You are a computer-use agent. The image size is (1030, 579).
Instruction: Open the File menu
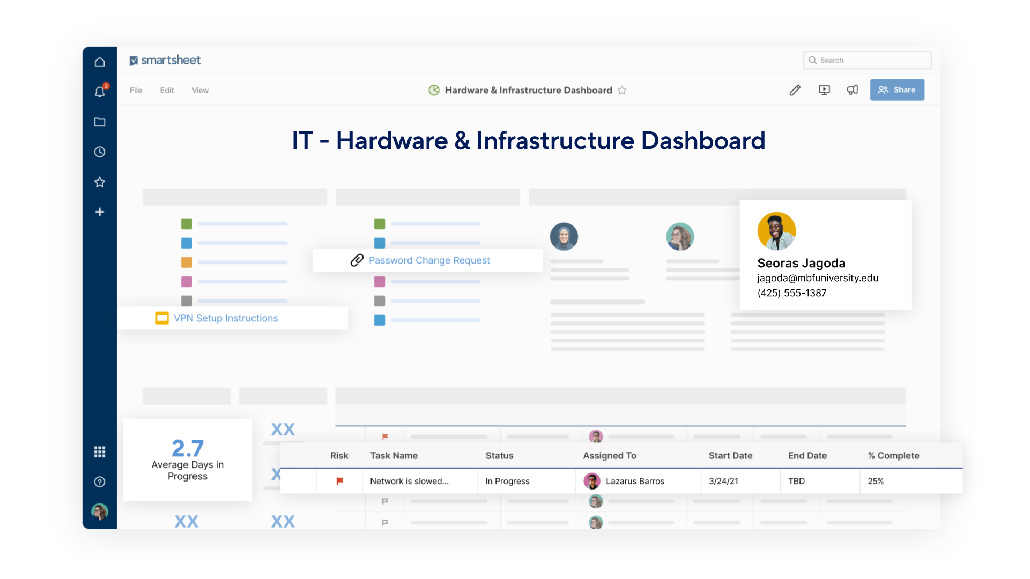click(136, 90)
